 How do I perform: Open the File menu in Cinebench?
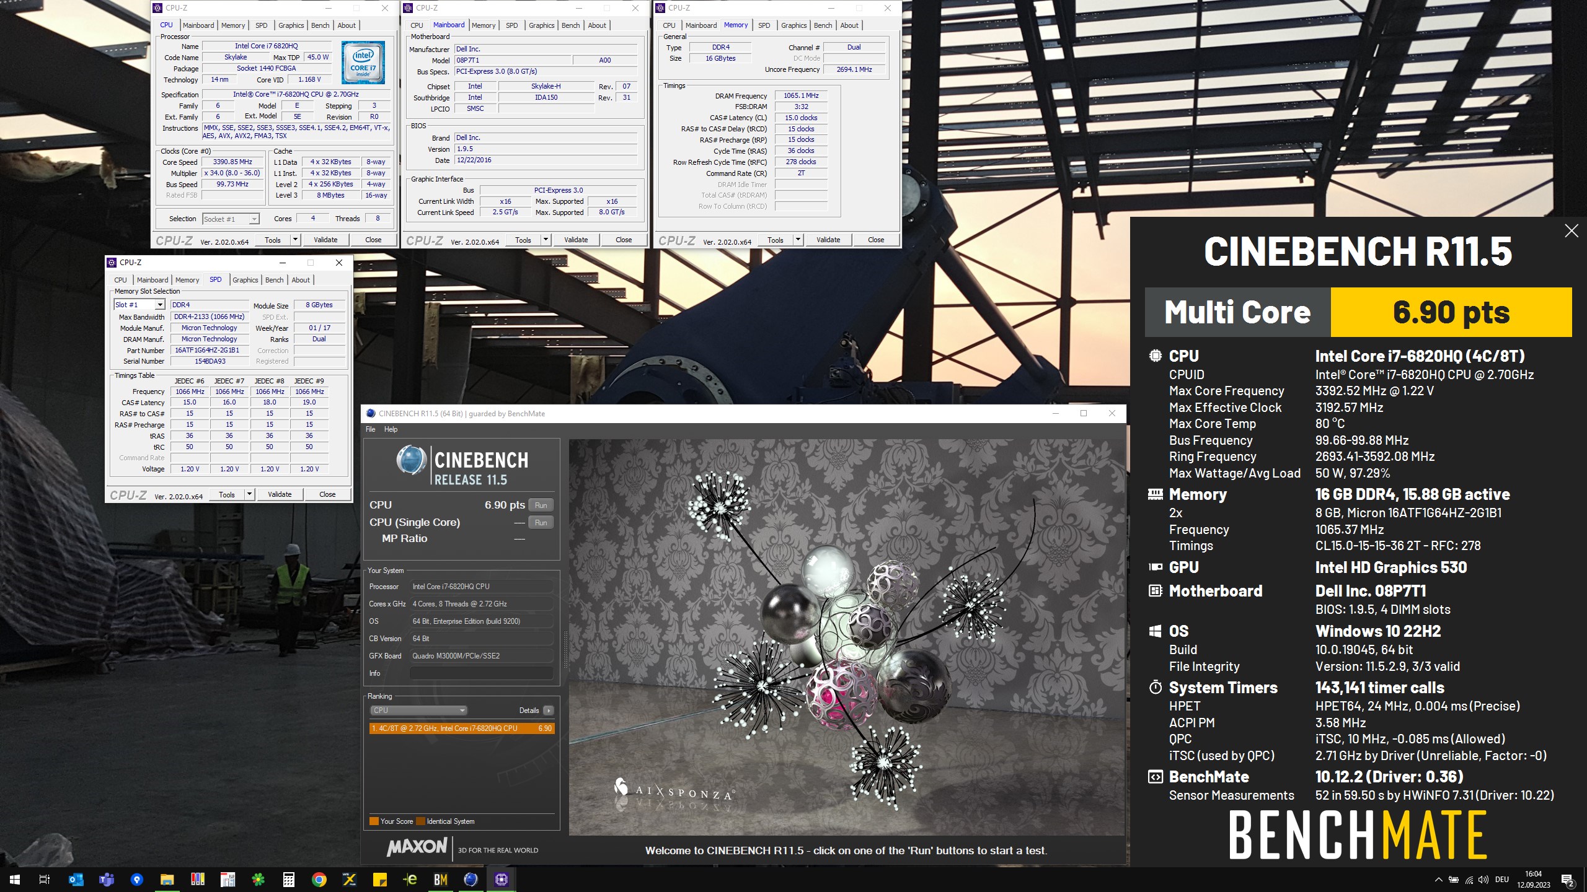(371, 429)
